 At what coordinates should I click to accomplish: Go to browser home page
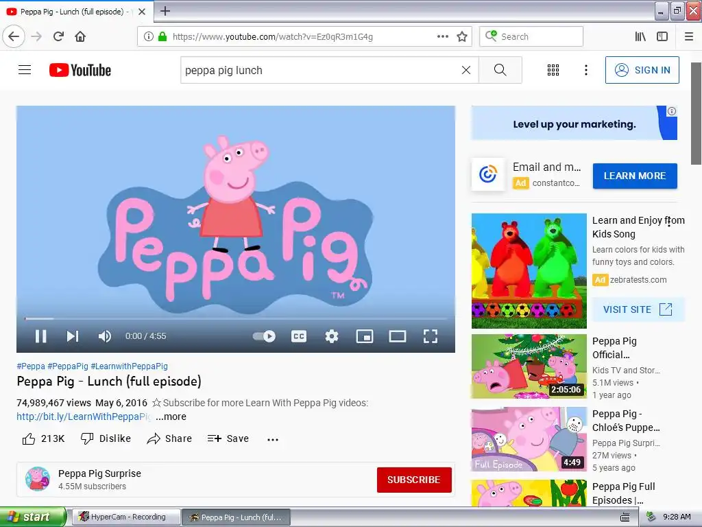pyautogui.click(x=80, y=36)
